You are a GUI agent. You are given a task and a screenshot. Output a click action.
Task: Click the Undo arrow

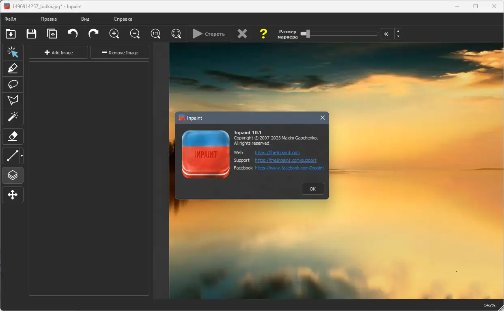coord(73,34)
